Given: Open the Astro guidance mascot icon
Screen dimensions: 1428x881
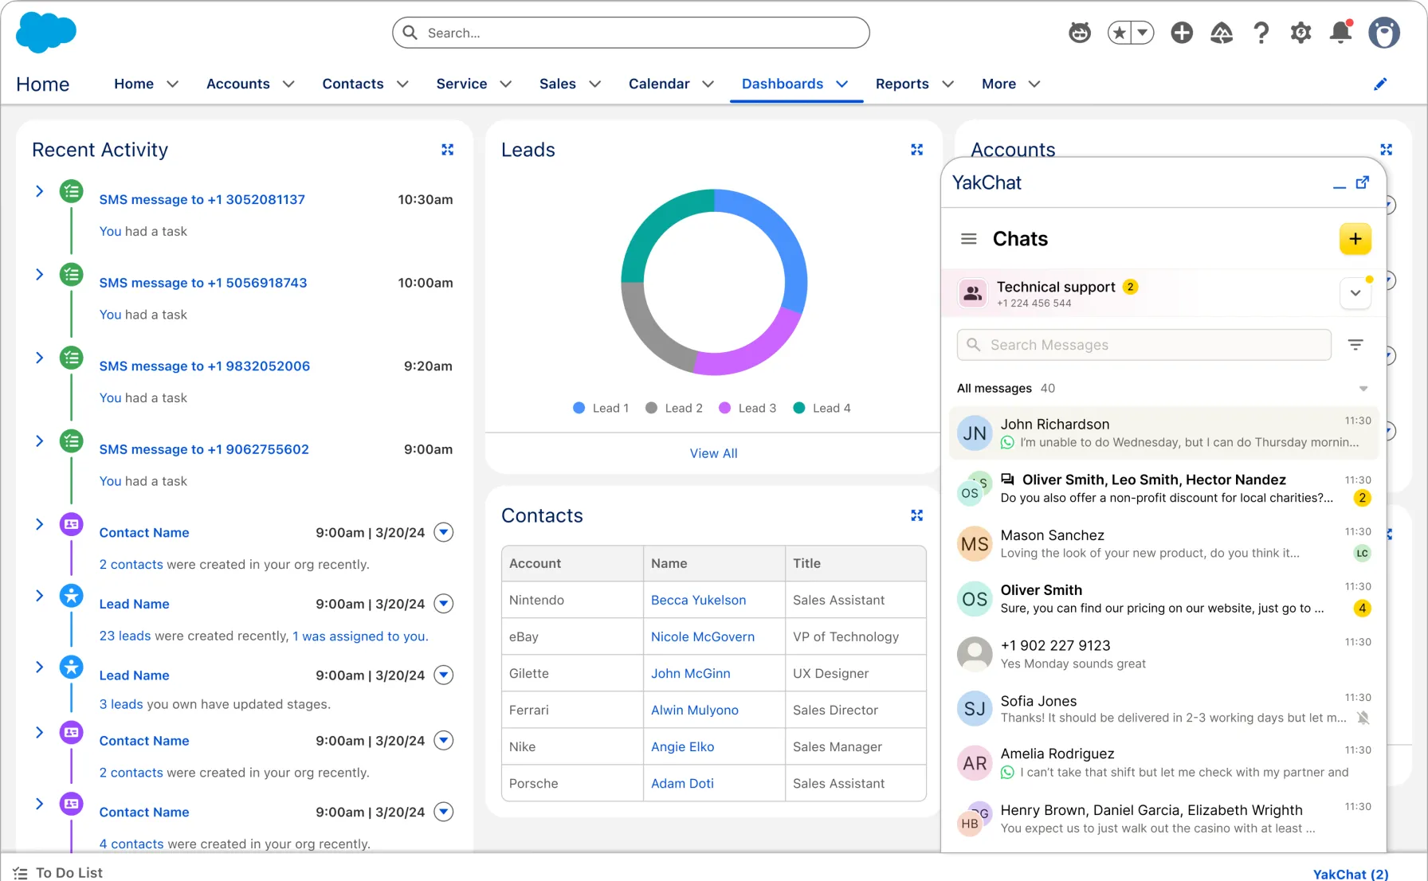Looking at the screenshot, I should [1080, 33].
